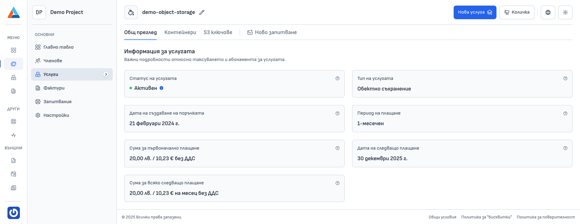This screenshot has width=580, height=224.
Task: Open Ново запитване from the tab bar
Action: point(272,33)
